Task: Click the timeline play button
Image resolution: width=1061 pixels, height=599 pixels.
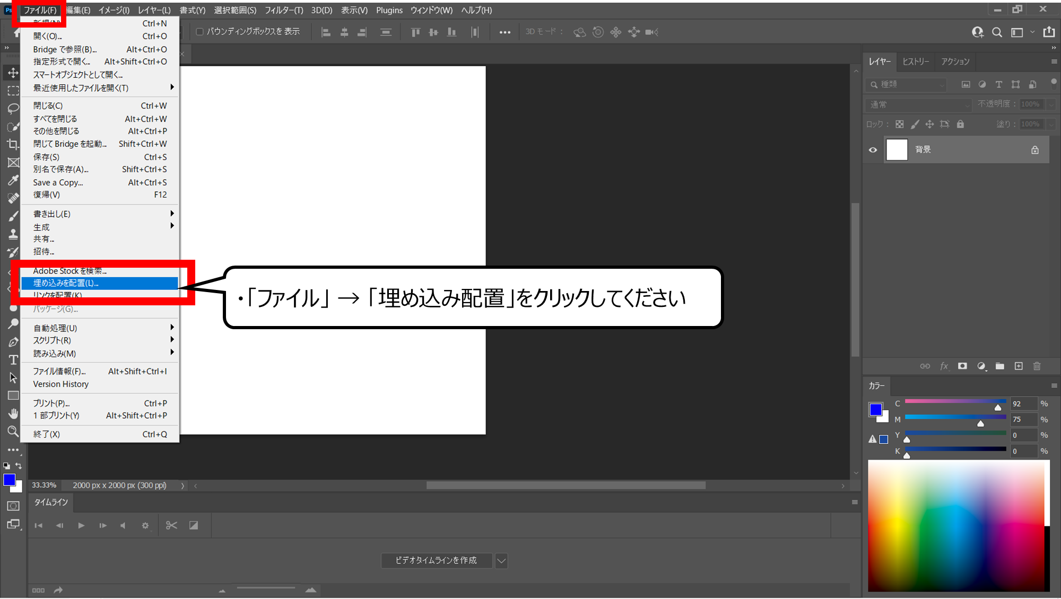Action: [x=81, y=525]
